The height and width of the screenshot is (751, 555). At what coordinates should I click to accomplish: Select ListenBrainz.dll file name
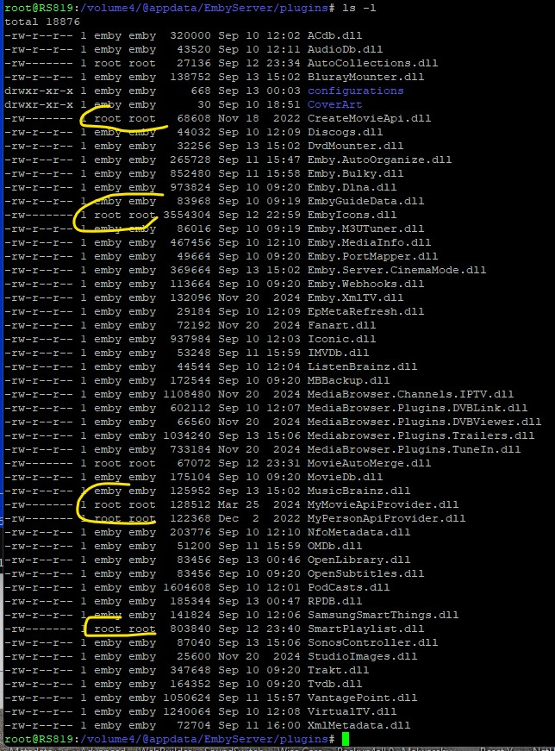[x=362, y=367]
